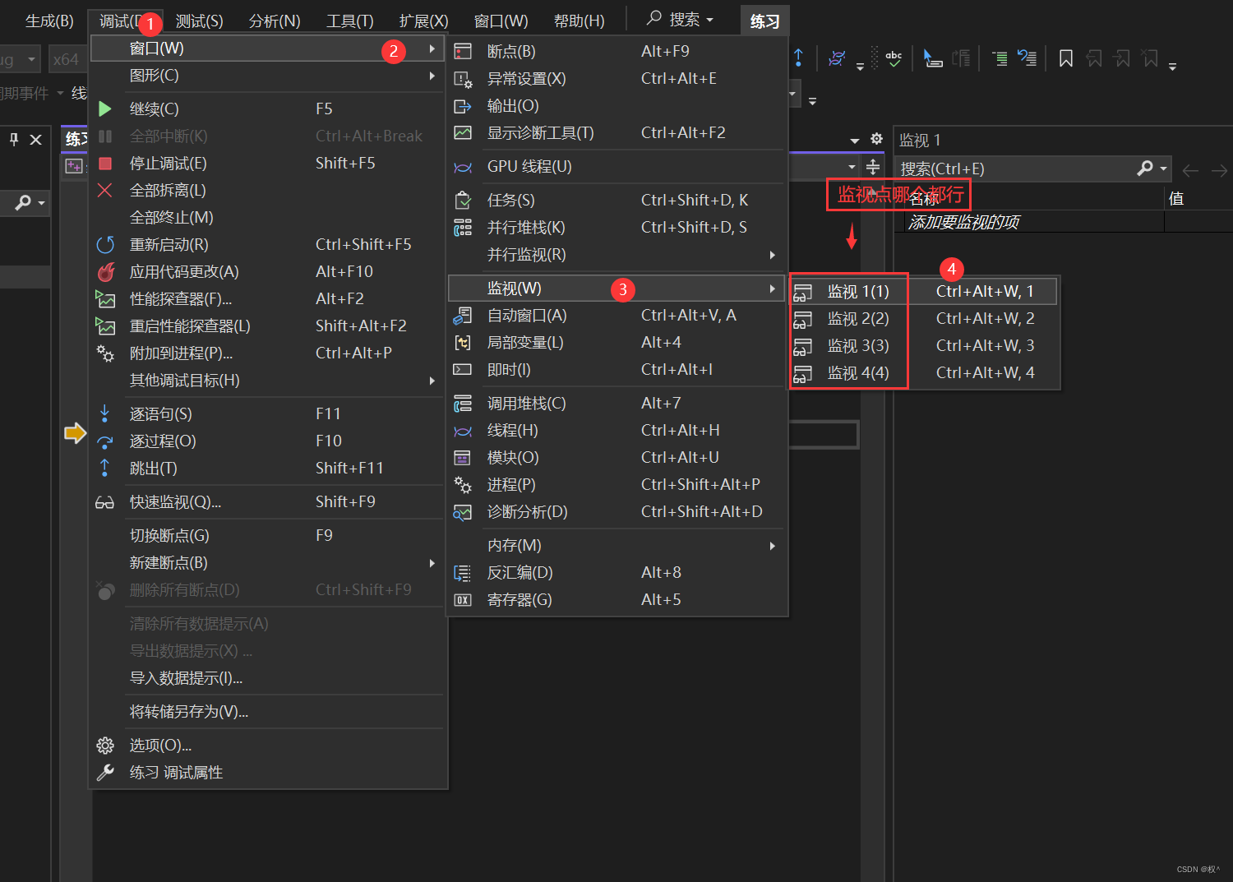1233x882 pixels.
Task: Open the Breakpoints (断点) window
Action: pos(616,51)
